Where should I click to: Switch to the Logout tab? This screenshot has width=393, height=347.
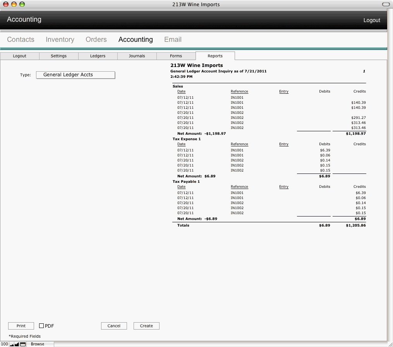click(x=19, y=56)
